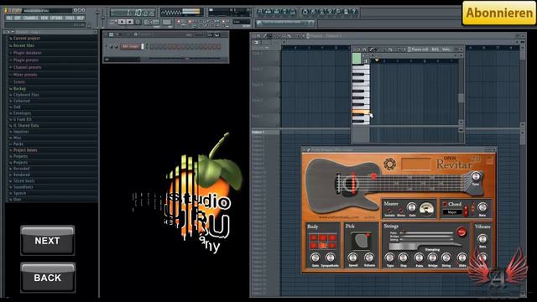Open the Impulses folder in browser
537x302 pixels.
pos(21,132)
